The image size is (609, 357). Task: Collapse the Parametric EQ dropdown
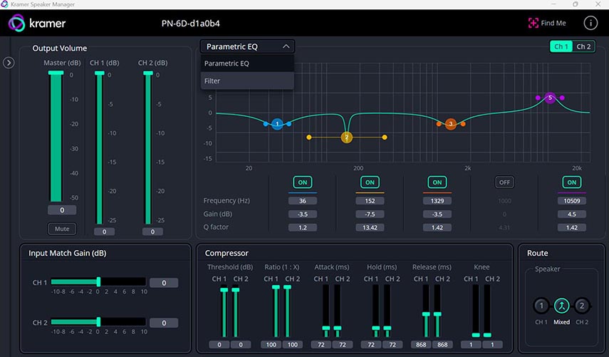[247, 46]
